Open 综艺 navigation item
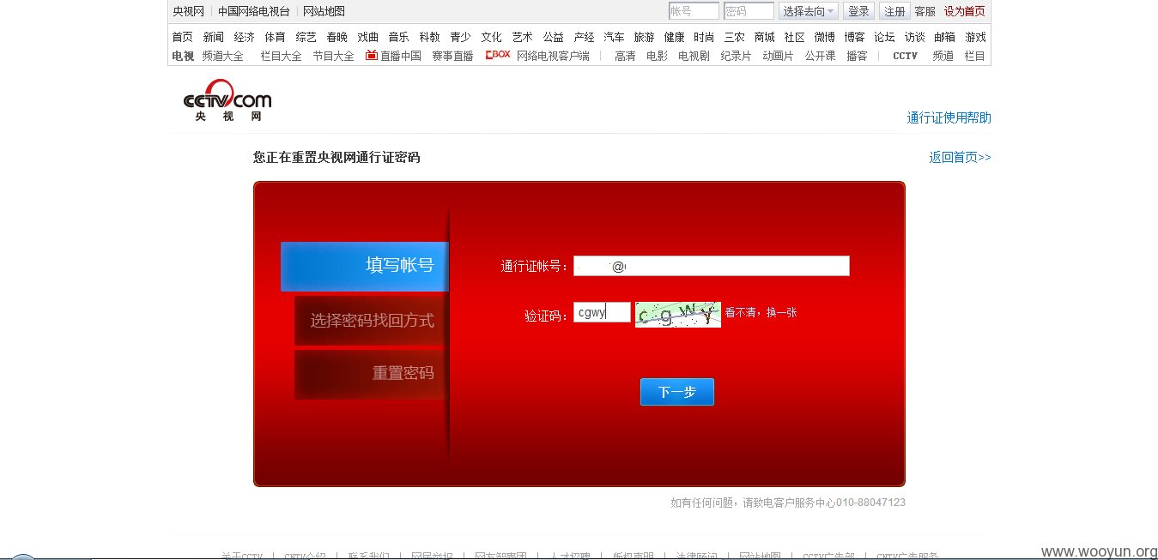This screenshot has height=560, width=1158. [306, 37]
